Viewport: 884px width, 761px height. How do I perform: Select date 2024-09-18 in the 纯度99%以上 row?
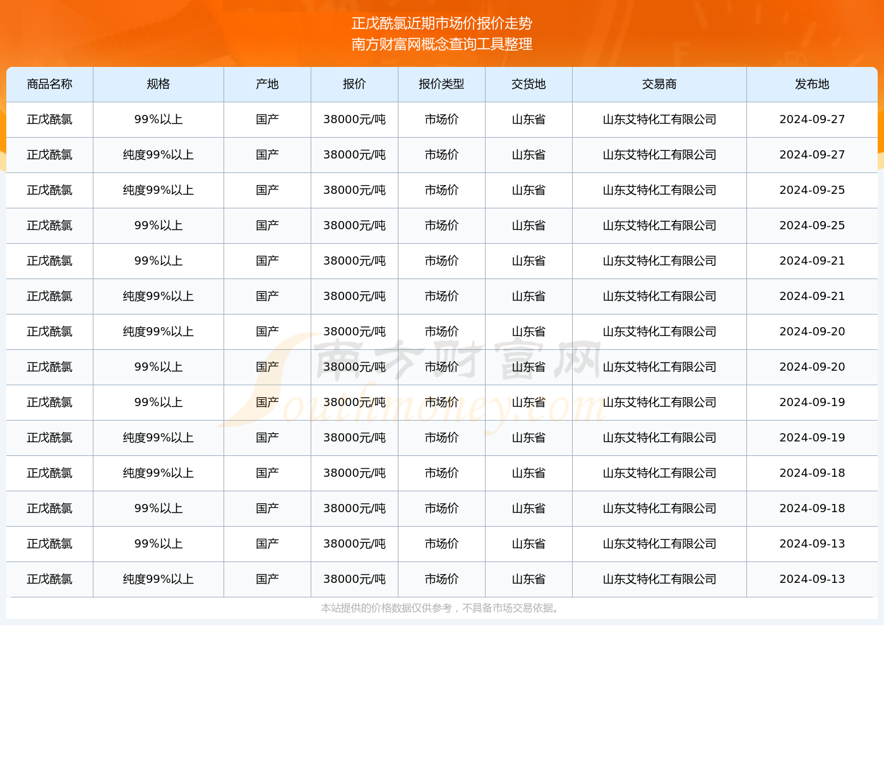point(813,473)
